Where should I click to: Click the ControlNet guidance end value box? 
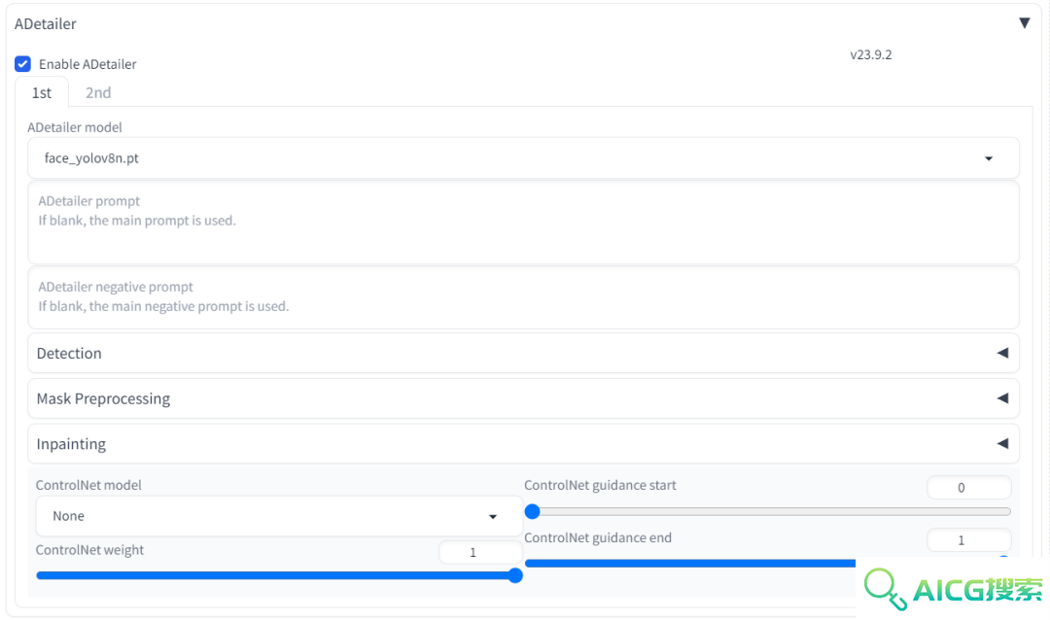pyautogui.click(x=968, y=539)
